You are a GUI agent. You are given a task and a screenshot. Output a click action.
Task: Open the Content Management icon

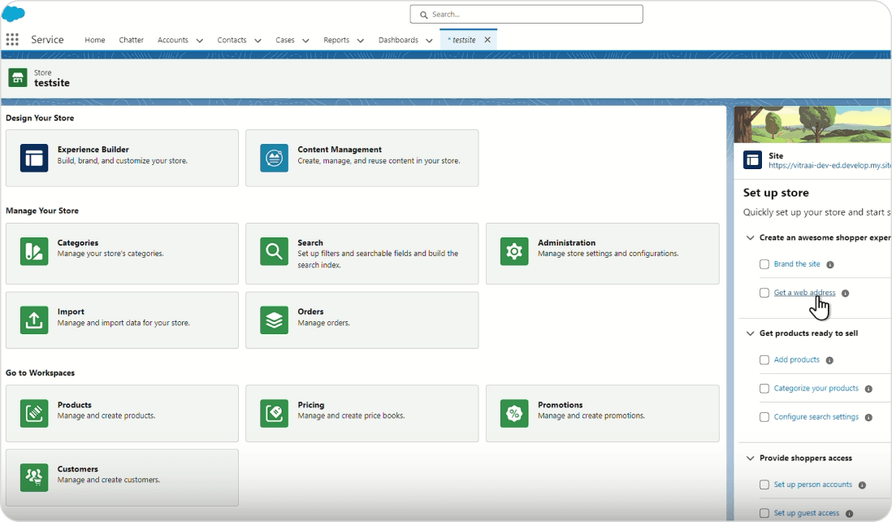coord(275,158)
